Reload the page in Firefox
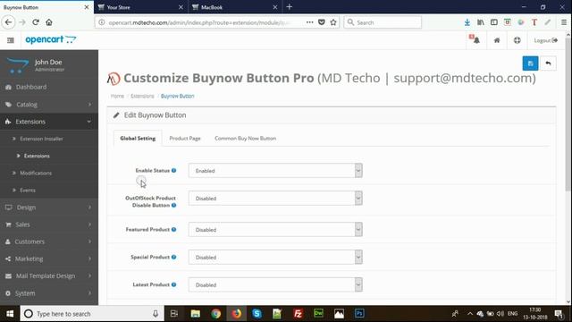Screen dimensions: 572x322 (x=36, y=22)
